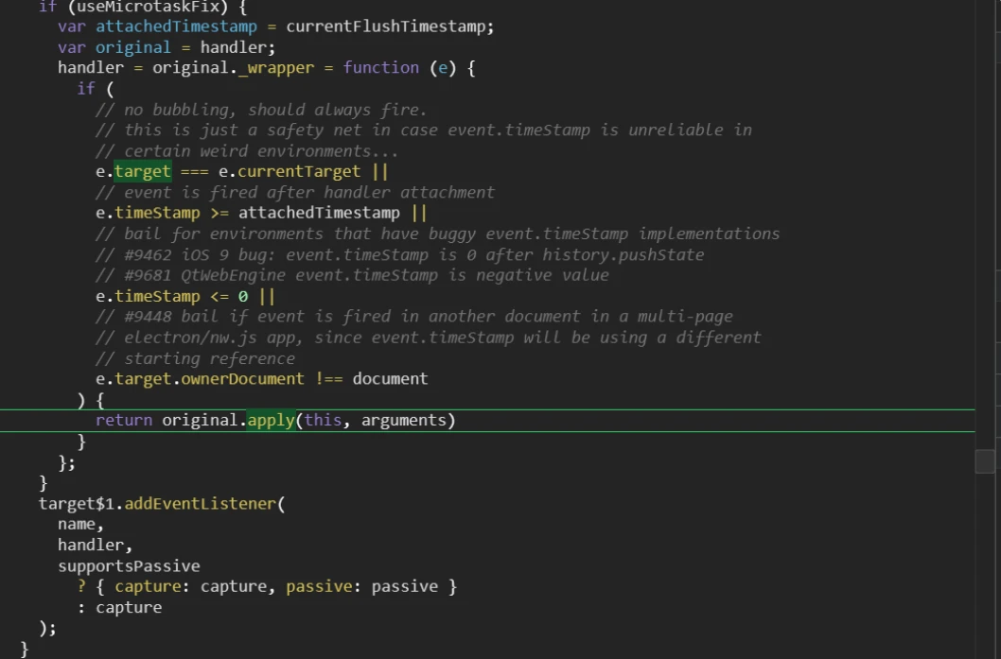1001x659 pixels.
Task: Place cursor on 'arguments' in apply call
Action: pyautogui.click(x=403, y=421)
